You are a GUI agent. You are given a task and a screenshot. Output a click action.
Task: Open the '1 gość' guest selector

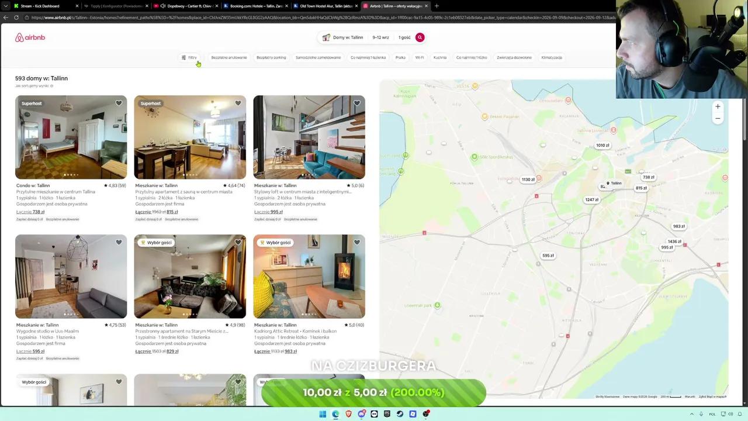click(404, 37)
